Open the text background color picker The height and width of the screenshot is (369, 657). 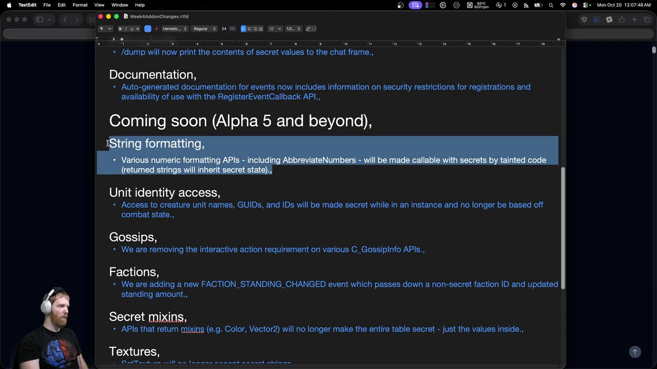click(x=157, y=29)
